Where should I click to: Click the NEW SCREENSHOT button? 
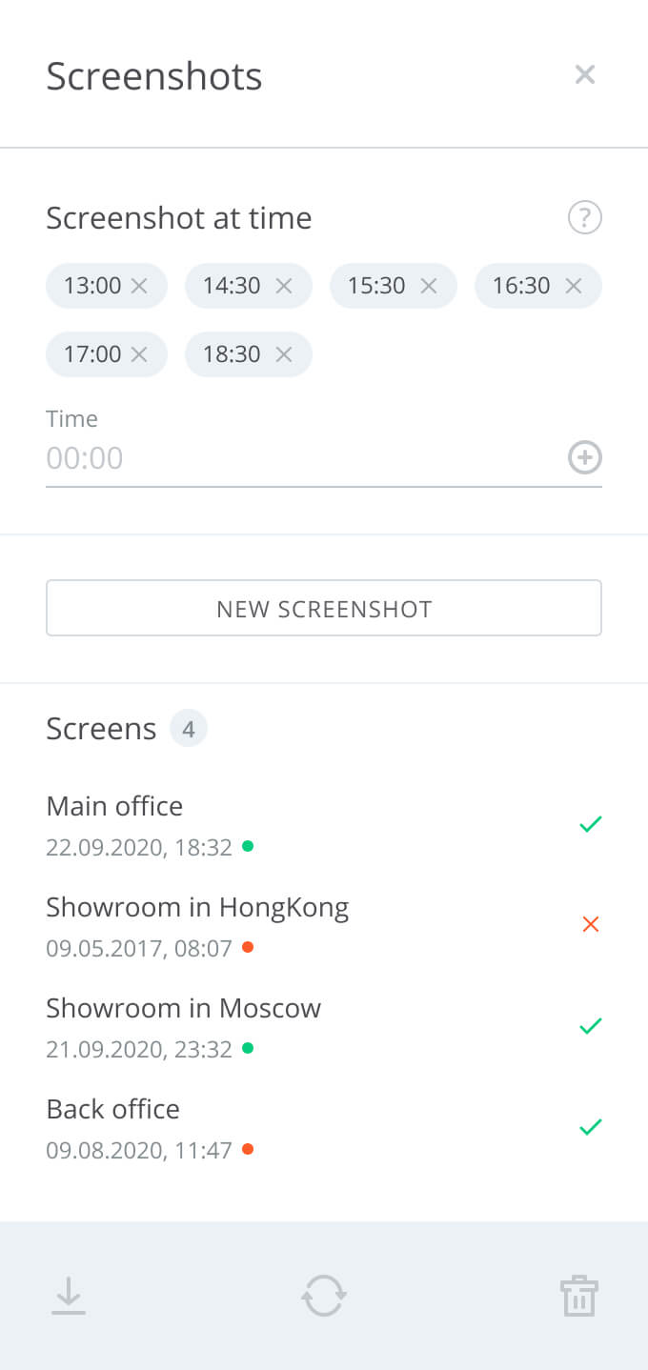(x=324, y=608)
